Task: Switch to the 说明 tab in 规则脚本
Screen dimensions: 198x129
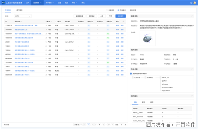Action: (152, 102)
